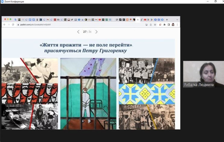The height and width of the screenshot is (142, 224).
Task: Click Рибалка Людмила participant video tile
Action: 203,74
